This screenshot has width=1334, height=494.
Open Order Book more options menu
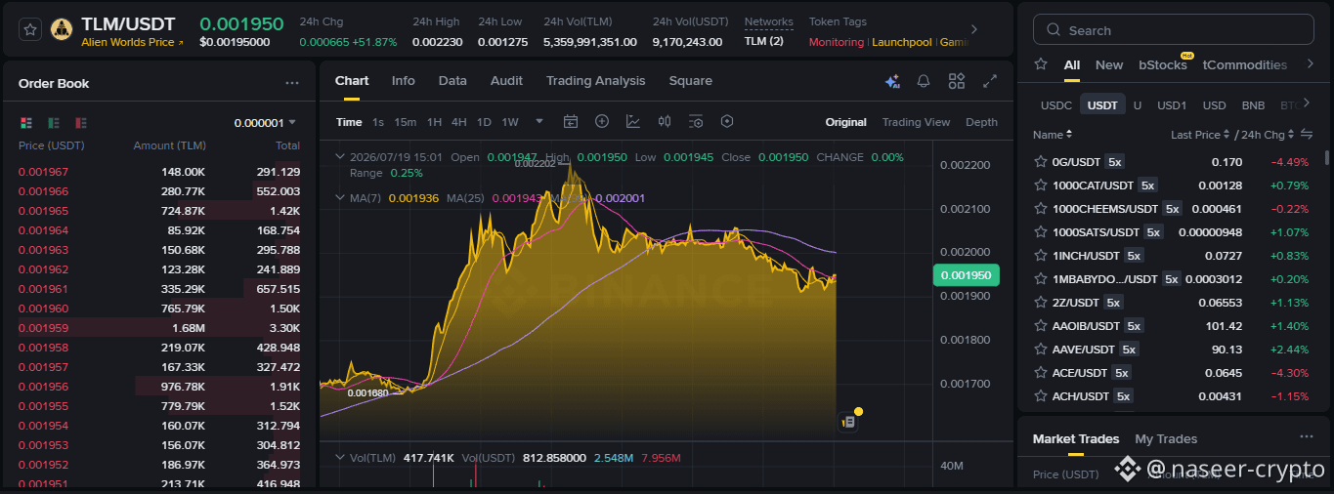(292, 84)
